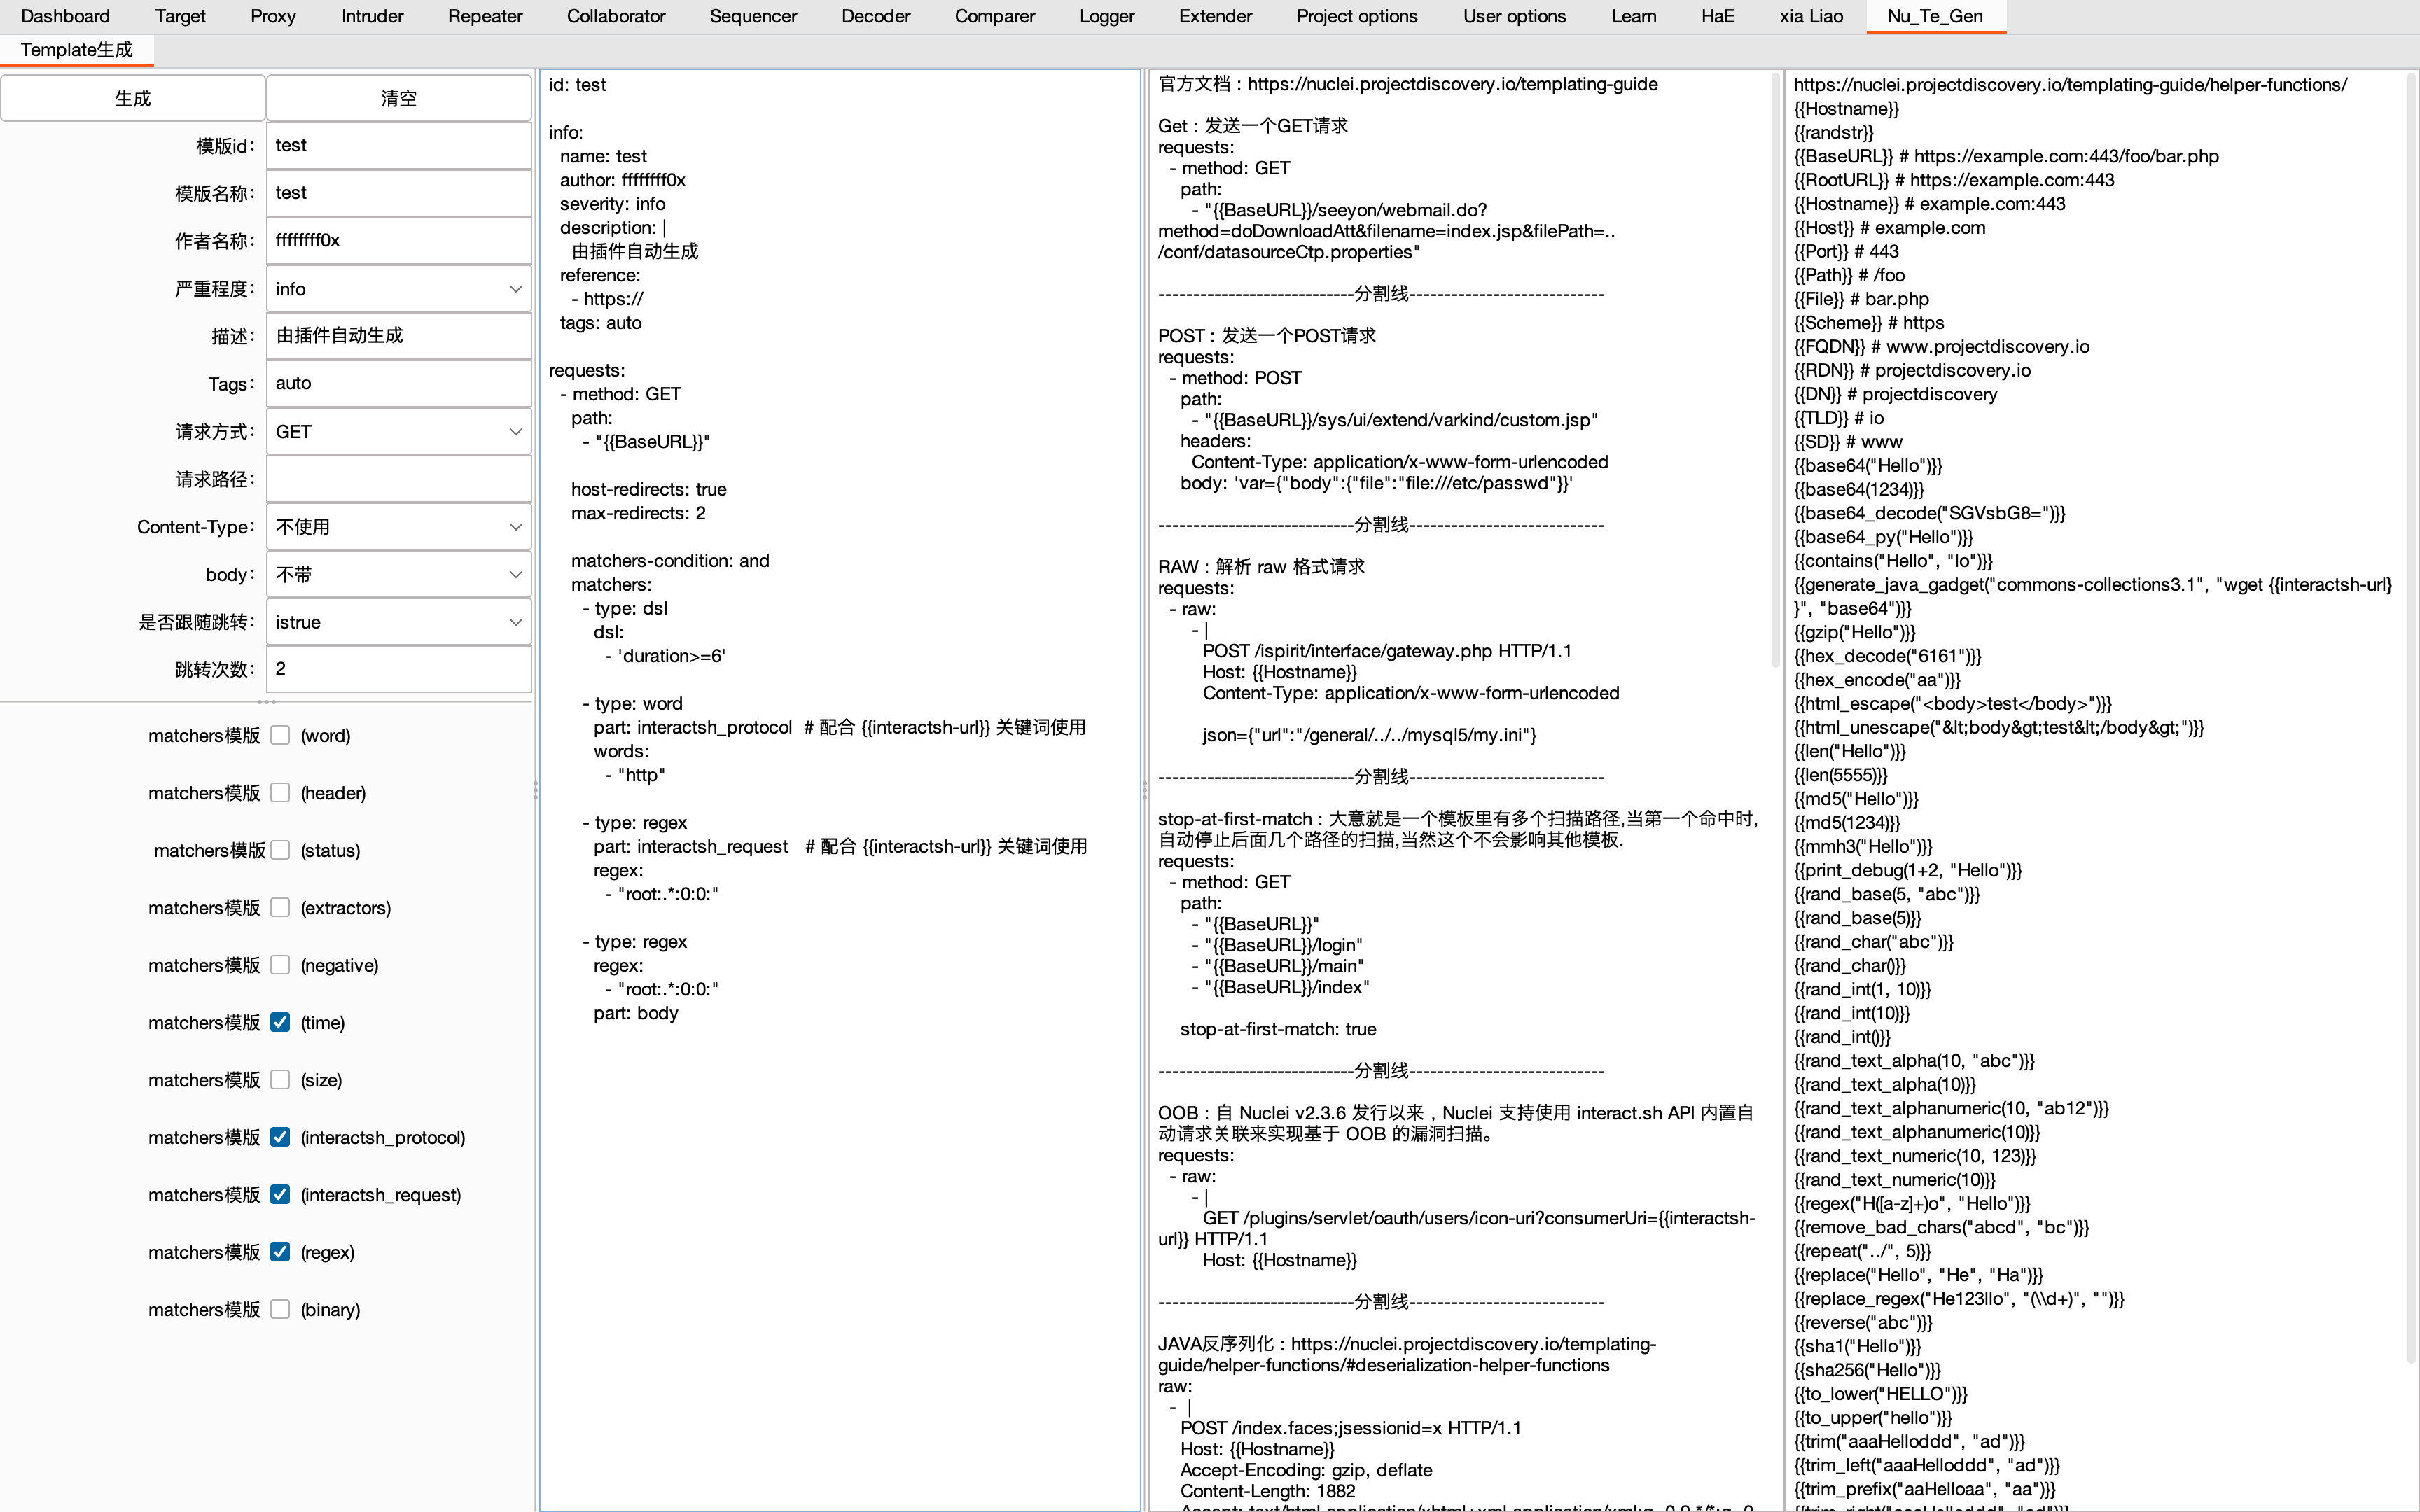Click the 请求路径 input field

pos(398,479)
